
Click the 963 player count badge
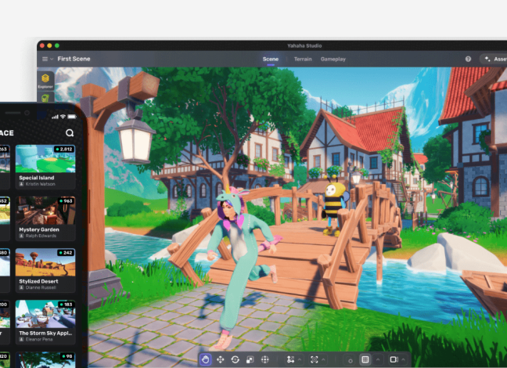coord(66,201)
